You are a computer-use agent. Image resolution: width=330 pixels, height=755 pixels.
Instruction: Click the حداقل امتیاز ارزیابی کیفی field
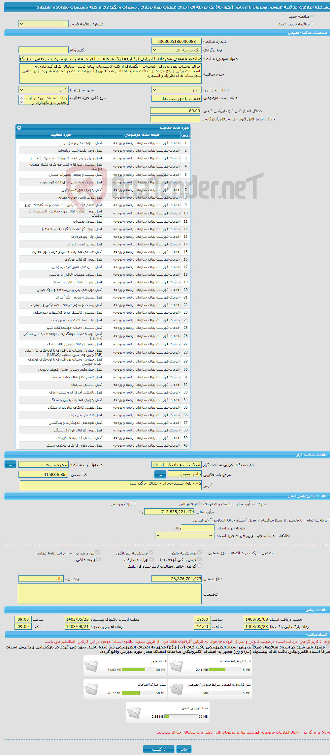(x=175, y=110)
